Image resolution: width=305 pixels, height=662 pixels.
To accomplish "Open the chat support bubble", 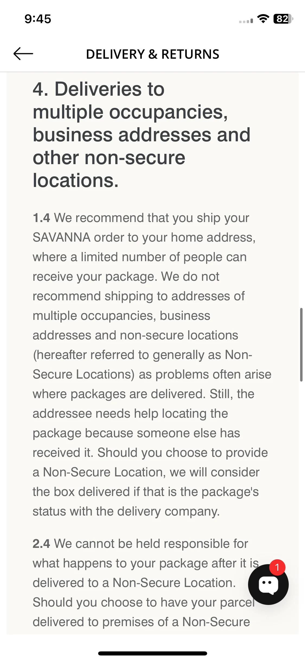I will click(x=268, y=584).
